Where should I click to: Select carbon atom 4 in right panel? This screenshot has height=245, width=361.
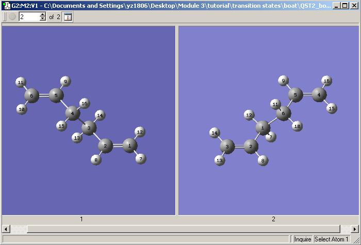pyautogui.click(x=319, y=94)
